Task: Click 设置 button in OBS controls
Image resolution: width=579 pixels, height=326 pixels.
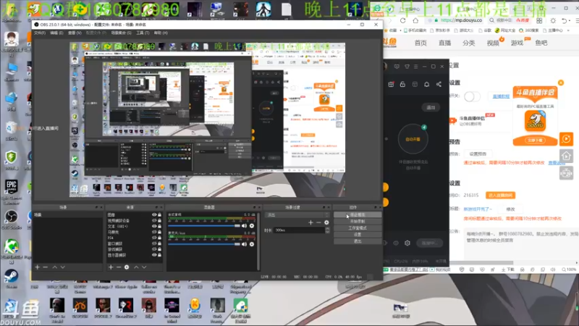Action: click(x=358, y=234)
